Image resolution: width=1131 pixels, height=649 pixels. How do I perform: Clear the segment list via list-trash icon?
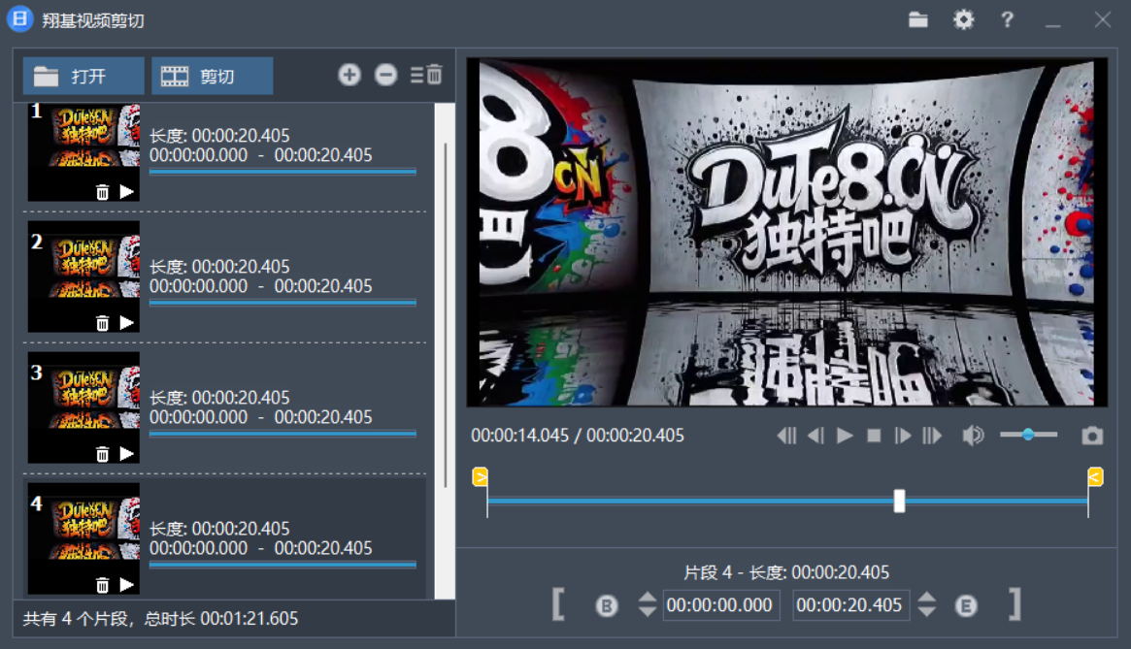pos(426,75)
